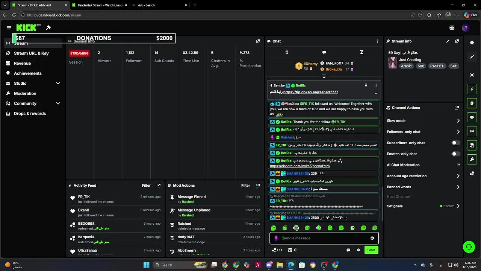The image size is (481, 271).
Task: Pop out the Stream info panel
Action: (x=457, y=41)
